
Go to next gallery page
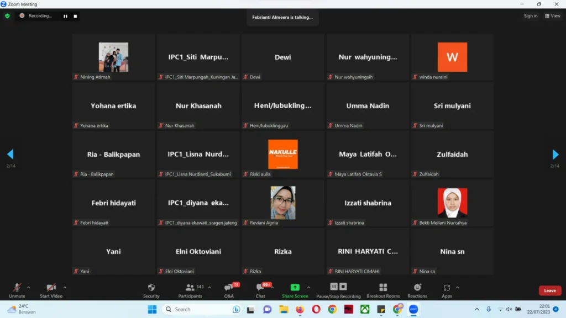point(555,155)
